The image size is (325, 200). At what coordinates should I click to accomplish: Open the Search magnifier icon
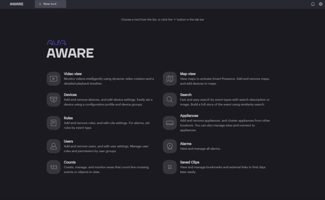(169, 100)
